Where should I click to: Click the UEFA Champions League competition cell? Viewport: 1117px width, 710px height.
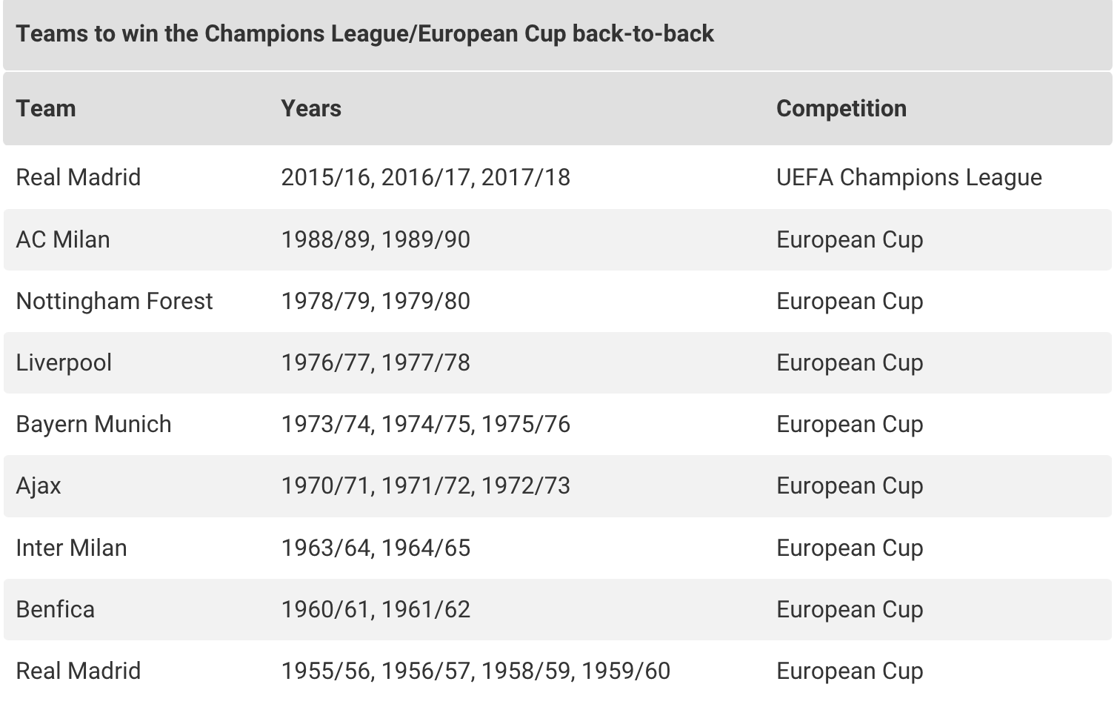[909, 177]
